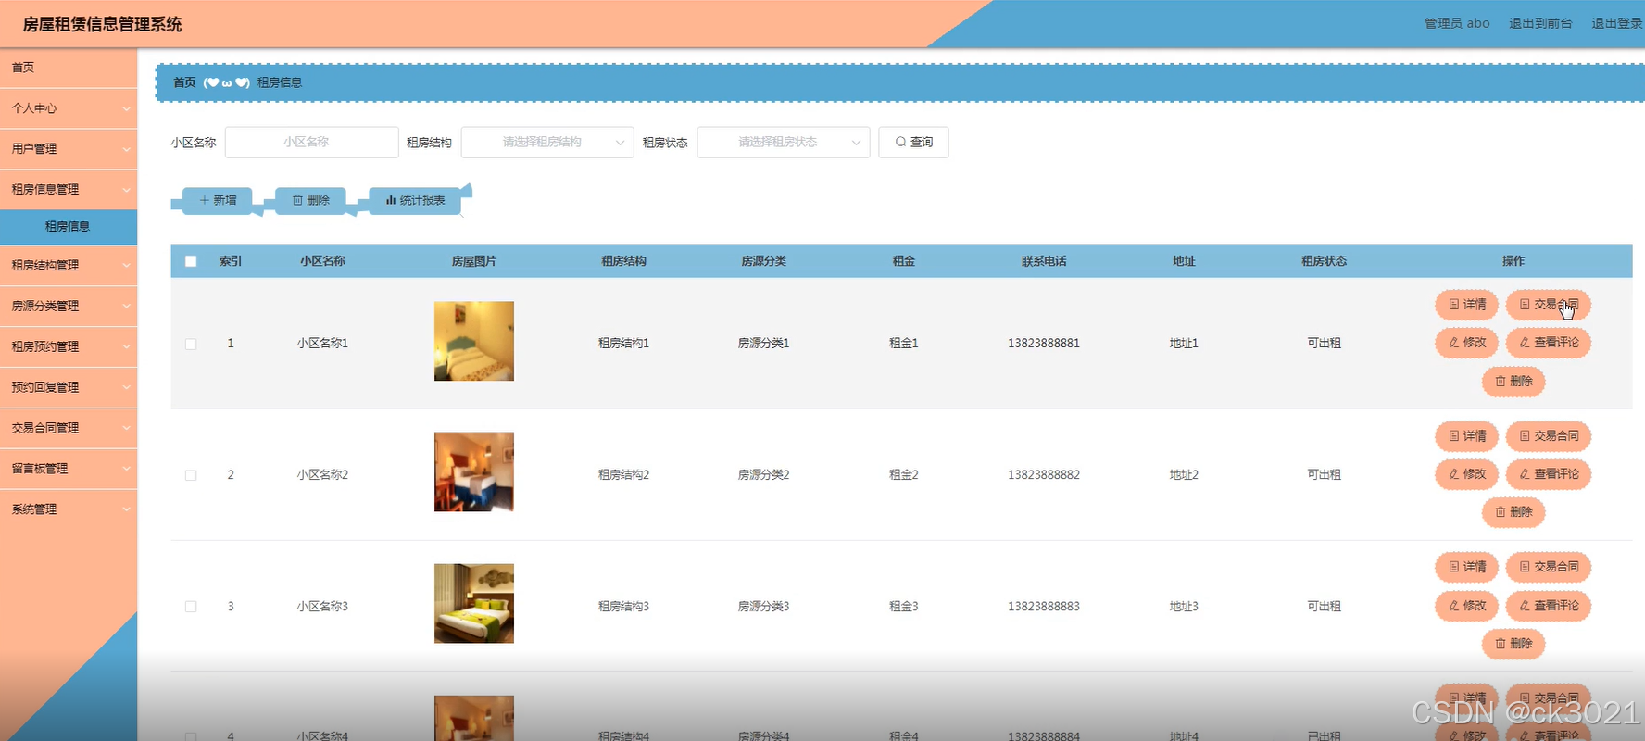This screenshot has width=1645, height=741.
Task: Open 详情 for 小区名称1 row
Action: click(1467, 305)
